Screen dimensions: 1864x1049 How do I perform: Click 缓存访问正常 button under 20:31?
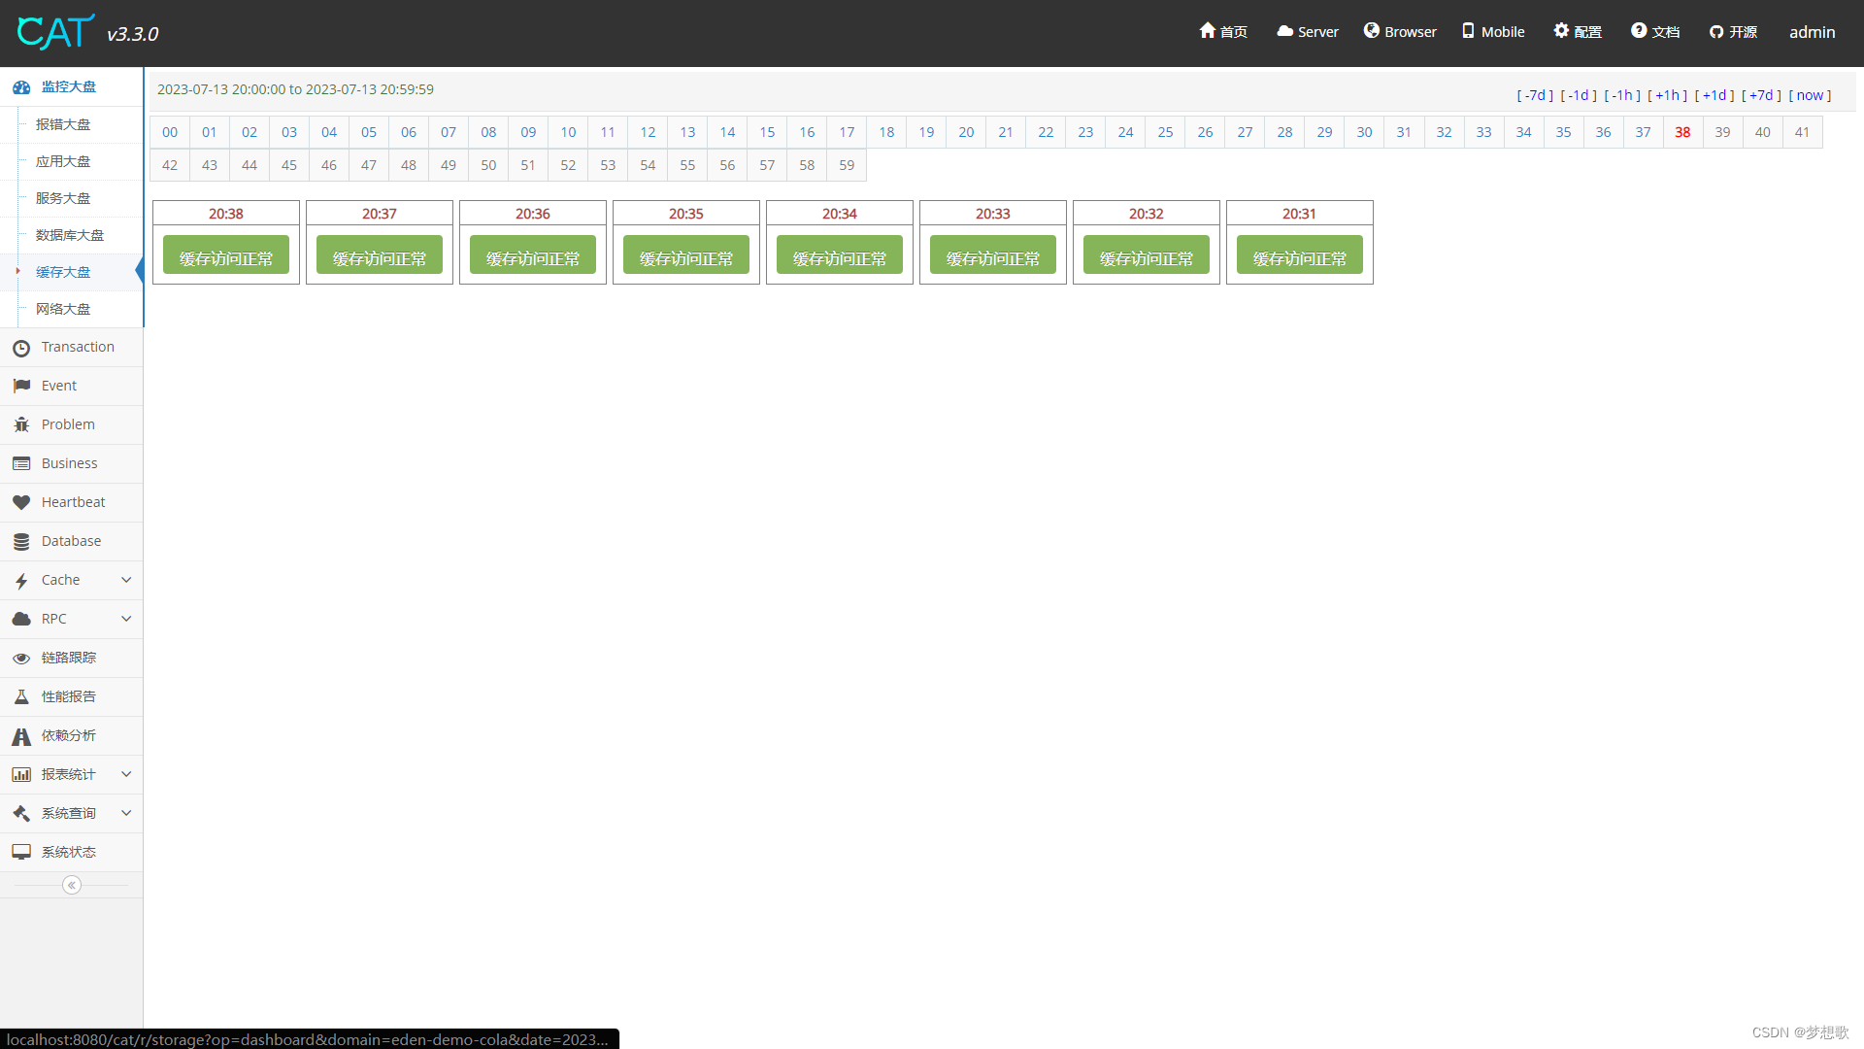click(x=1300, y=255)
